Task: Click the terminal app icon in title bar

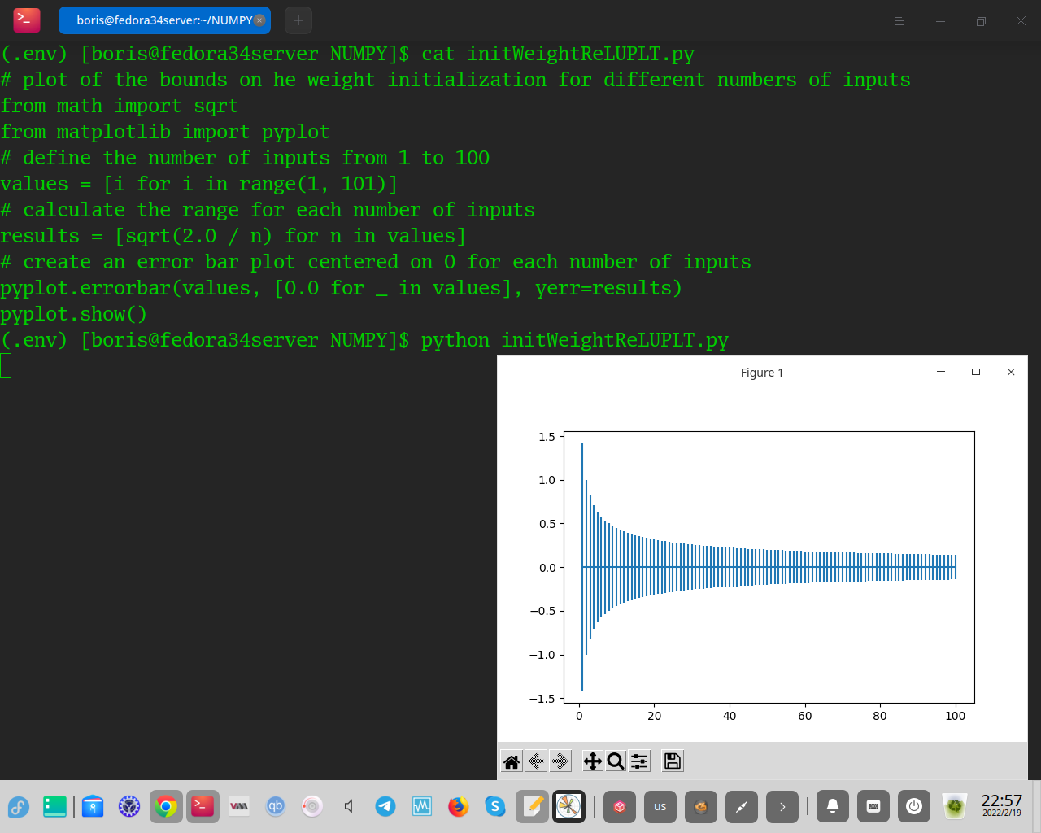Action: (x=27, y=20)
